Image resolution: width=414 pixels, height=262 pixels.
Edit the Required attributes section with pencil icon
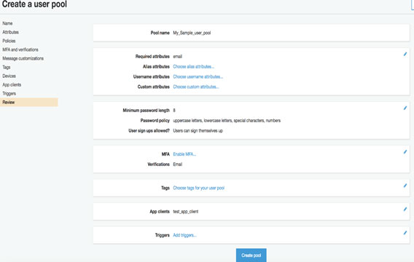[x=405, y=54]
